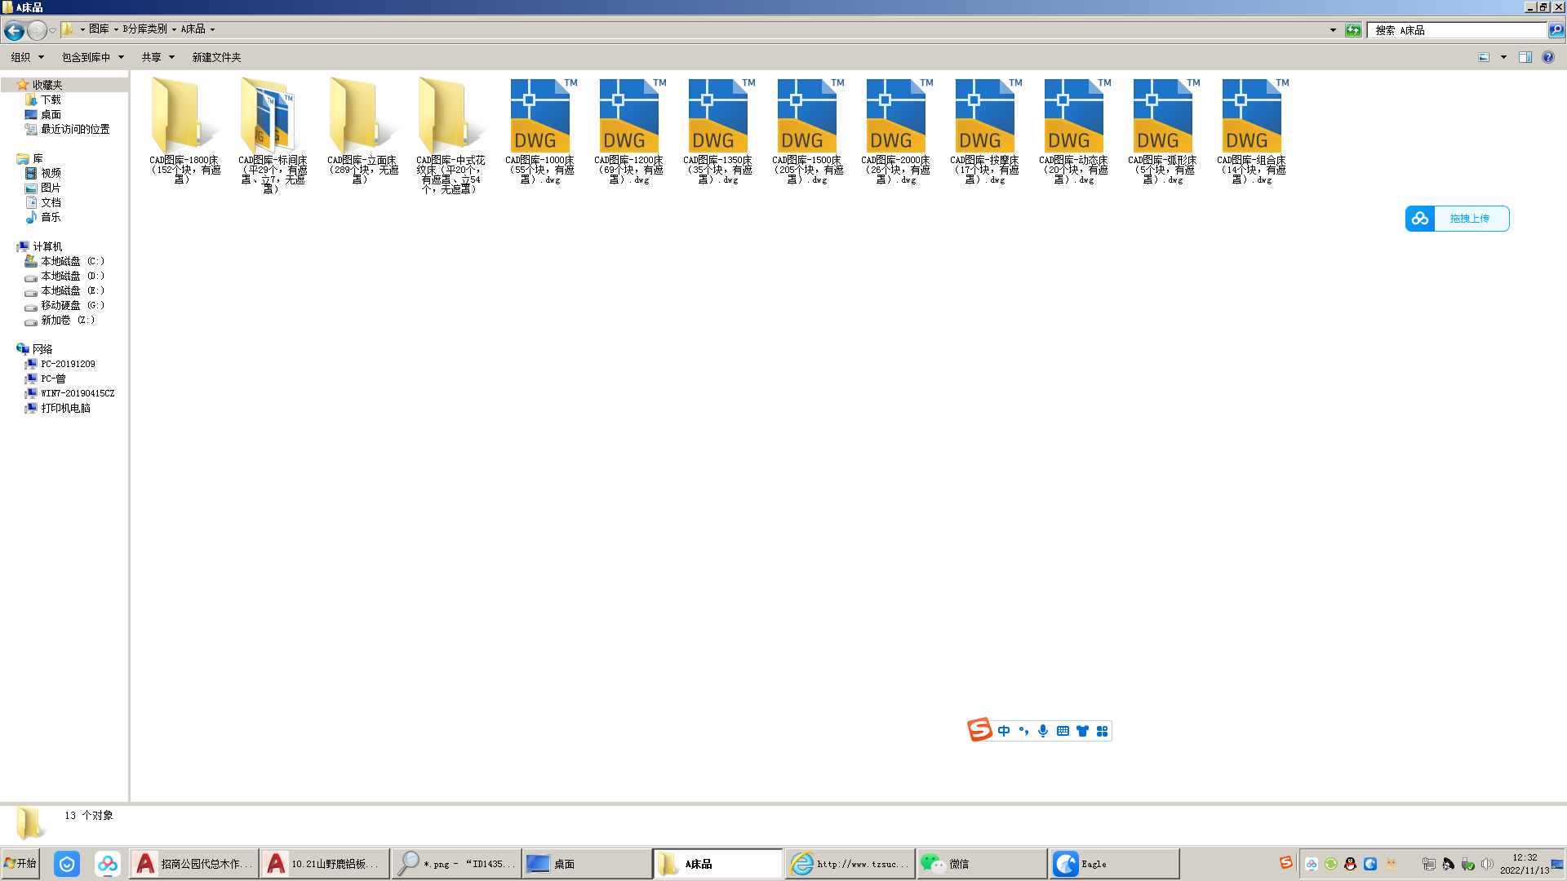Image resolution: width=1567 pixels, height=881 pixels.
Task: Open the IME soft keyboard
Action: coord(1063,731)
